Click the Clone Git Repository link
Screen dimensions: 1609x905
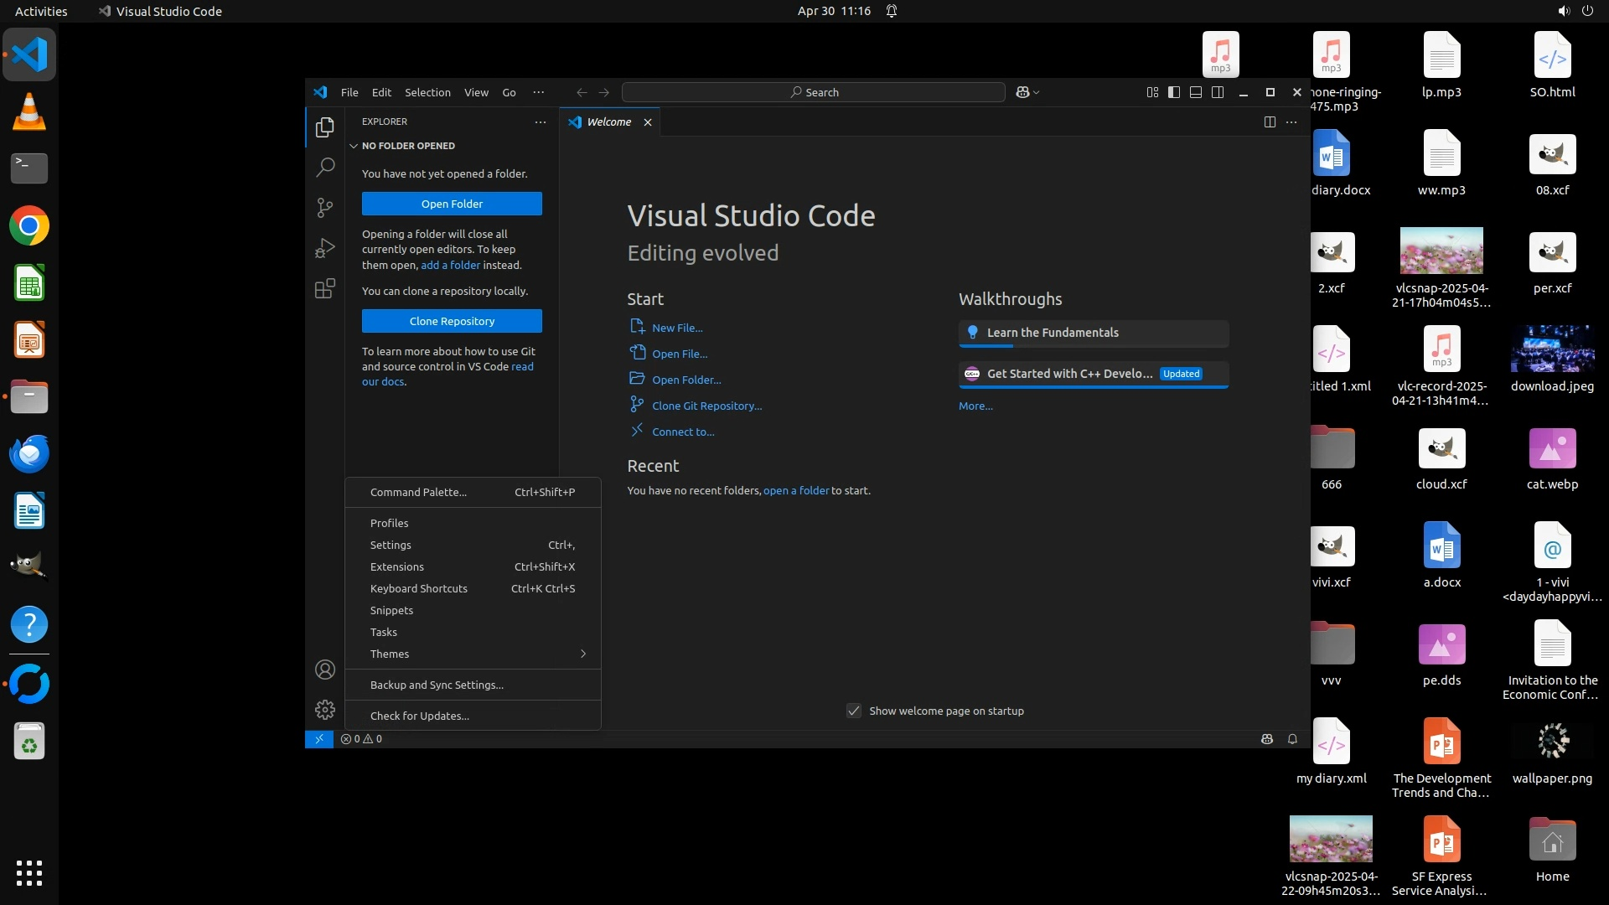click(706, 406)
